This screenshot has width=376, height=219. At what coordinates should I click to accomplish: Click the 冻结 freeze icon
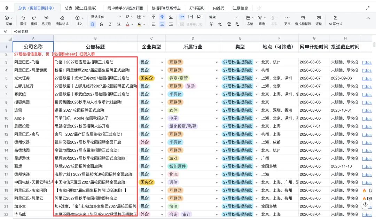pos(248,18)
